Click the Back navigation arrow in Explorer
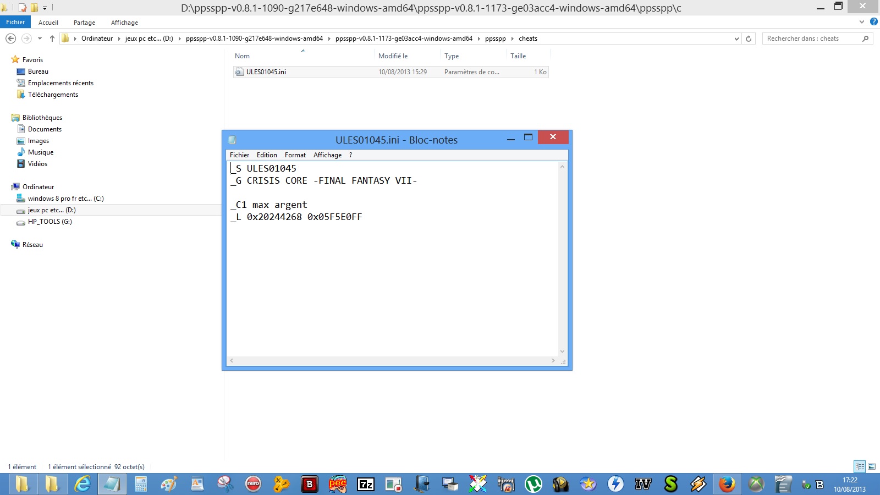This screenshot has height=495, width=880. tap(10, 38)
